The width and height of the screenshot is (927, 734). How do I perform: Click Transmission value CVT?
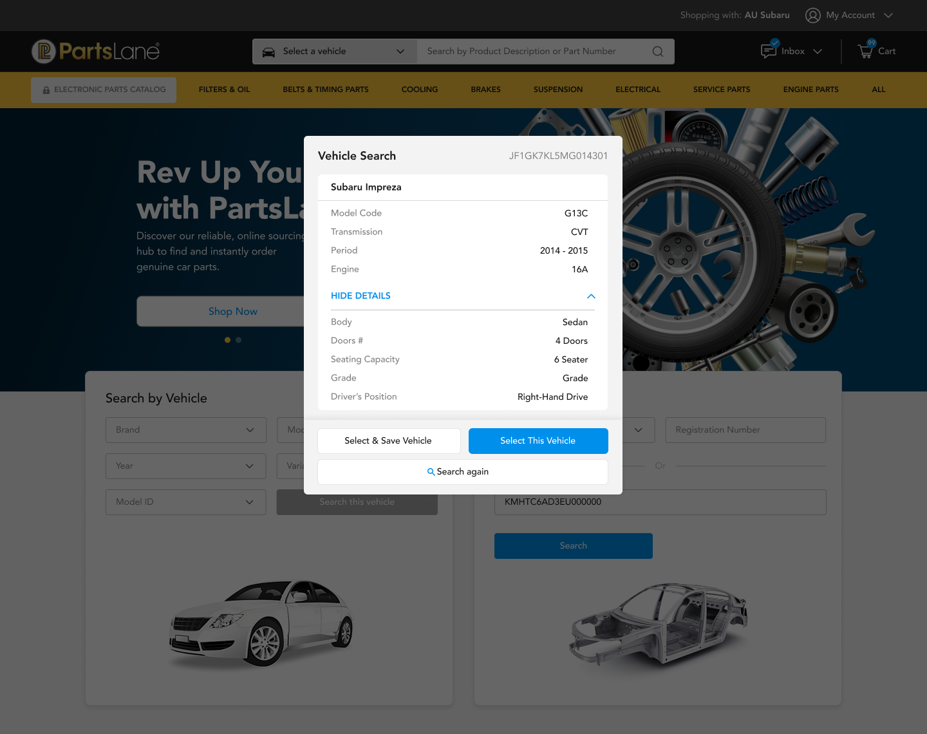click(x=579, y=232)
